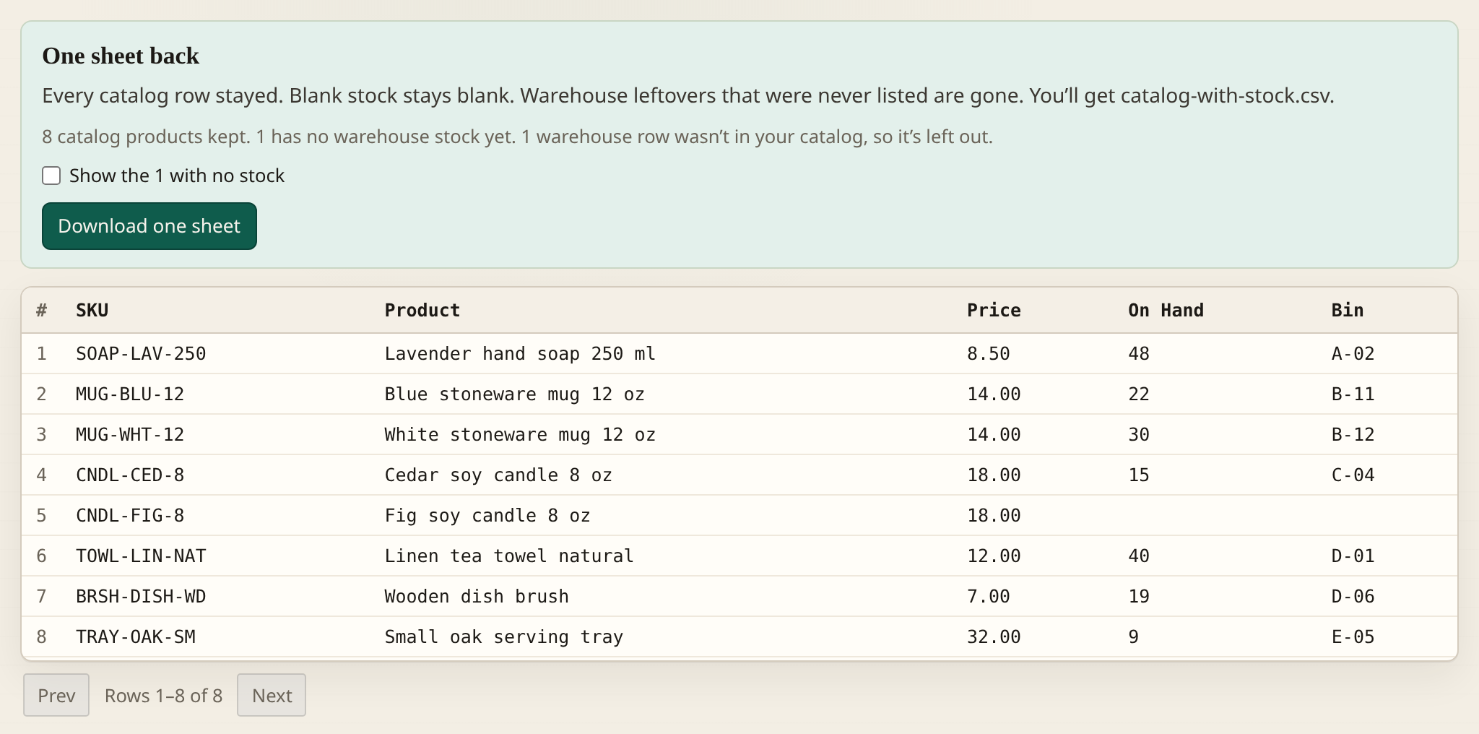This screenshot has width=1479, height=734.
Task: Click bin D-06 cell
Action: (x=1353, y=597)
